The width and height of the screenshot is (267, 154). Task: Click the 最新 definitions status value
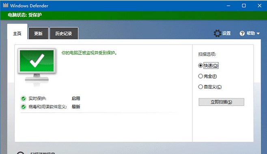[76, 107]
